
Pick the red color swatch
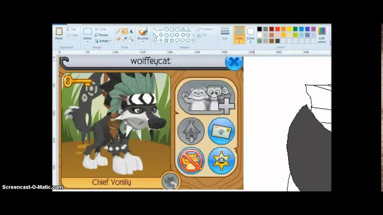pyautogui.click(x=277, y=29)
